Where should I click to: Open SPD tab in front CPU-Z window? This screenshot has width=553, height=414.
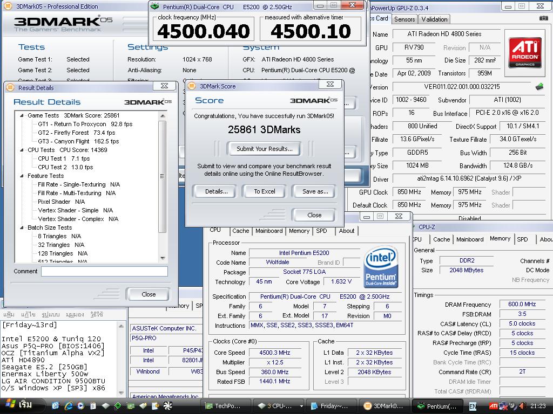321,231
